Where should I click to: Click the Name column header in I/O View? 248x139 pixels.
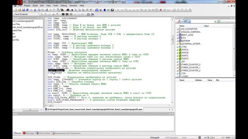click(x=182, y=26)
